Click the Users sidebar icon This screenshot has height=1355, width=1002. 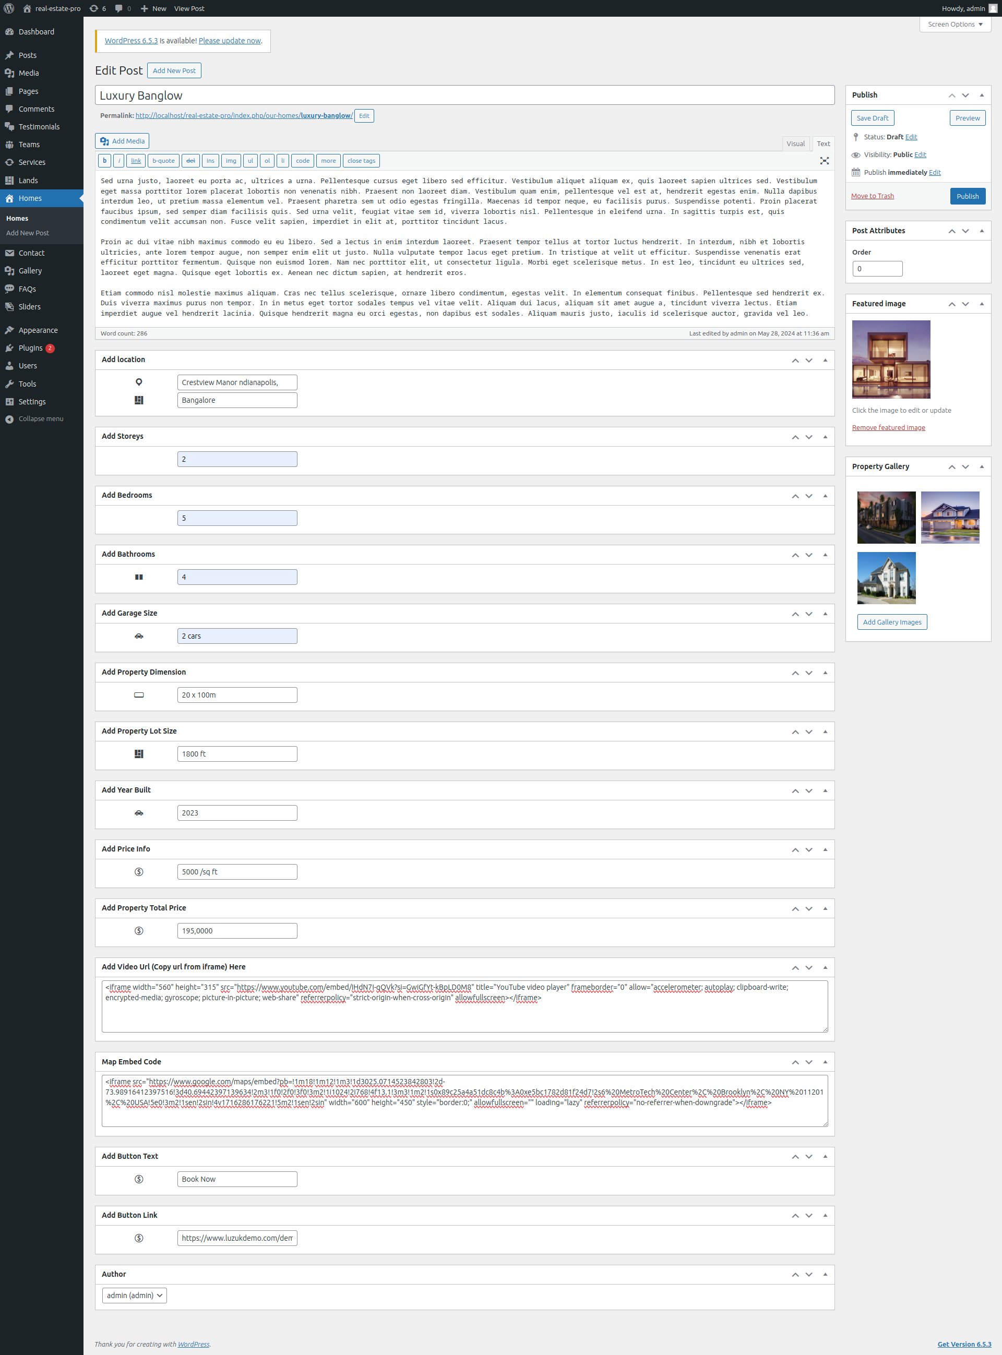[x=9, y=366]
